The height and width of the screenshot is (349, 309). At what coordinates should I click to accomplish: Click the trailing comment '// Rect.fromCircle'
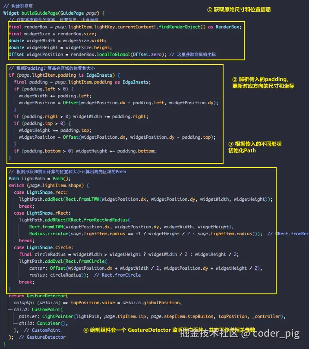point(117,275)
